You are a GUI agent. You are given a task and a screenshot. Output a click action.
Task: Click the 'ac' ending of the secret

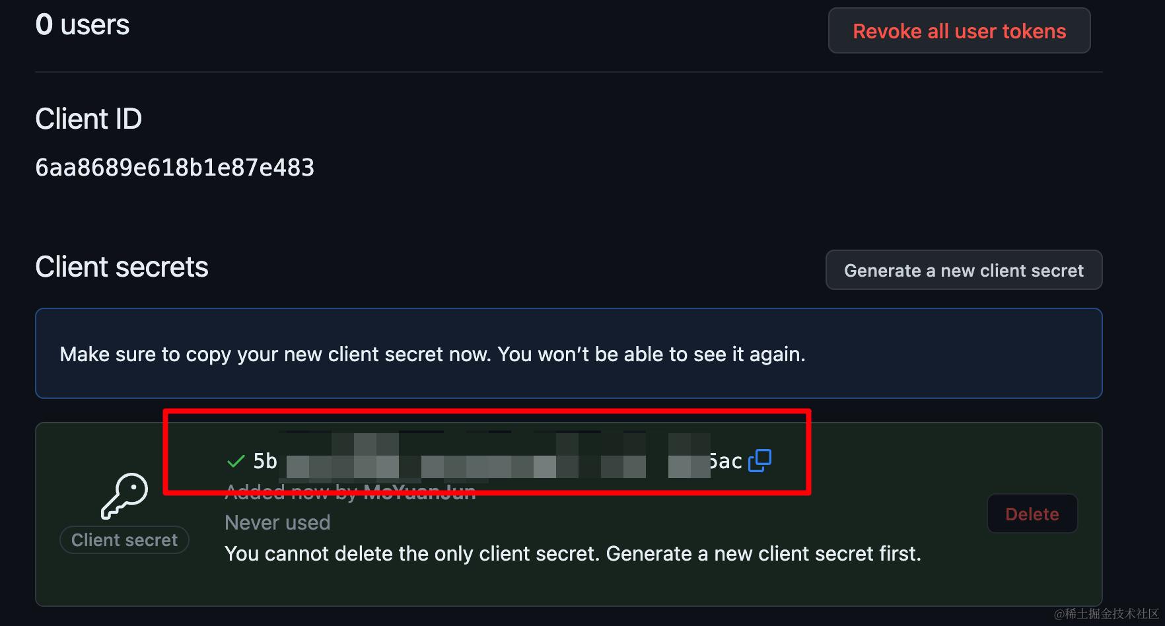click(730, 461)
